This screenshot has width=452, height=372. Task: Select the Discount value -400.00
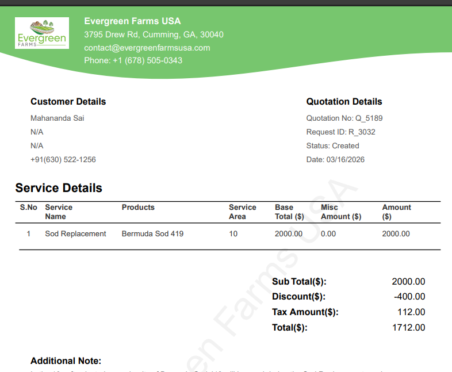pos(409,297)
